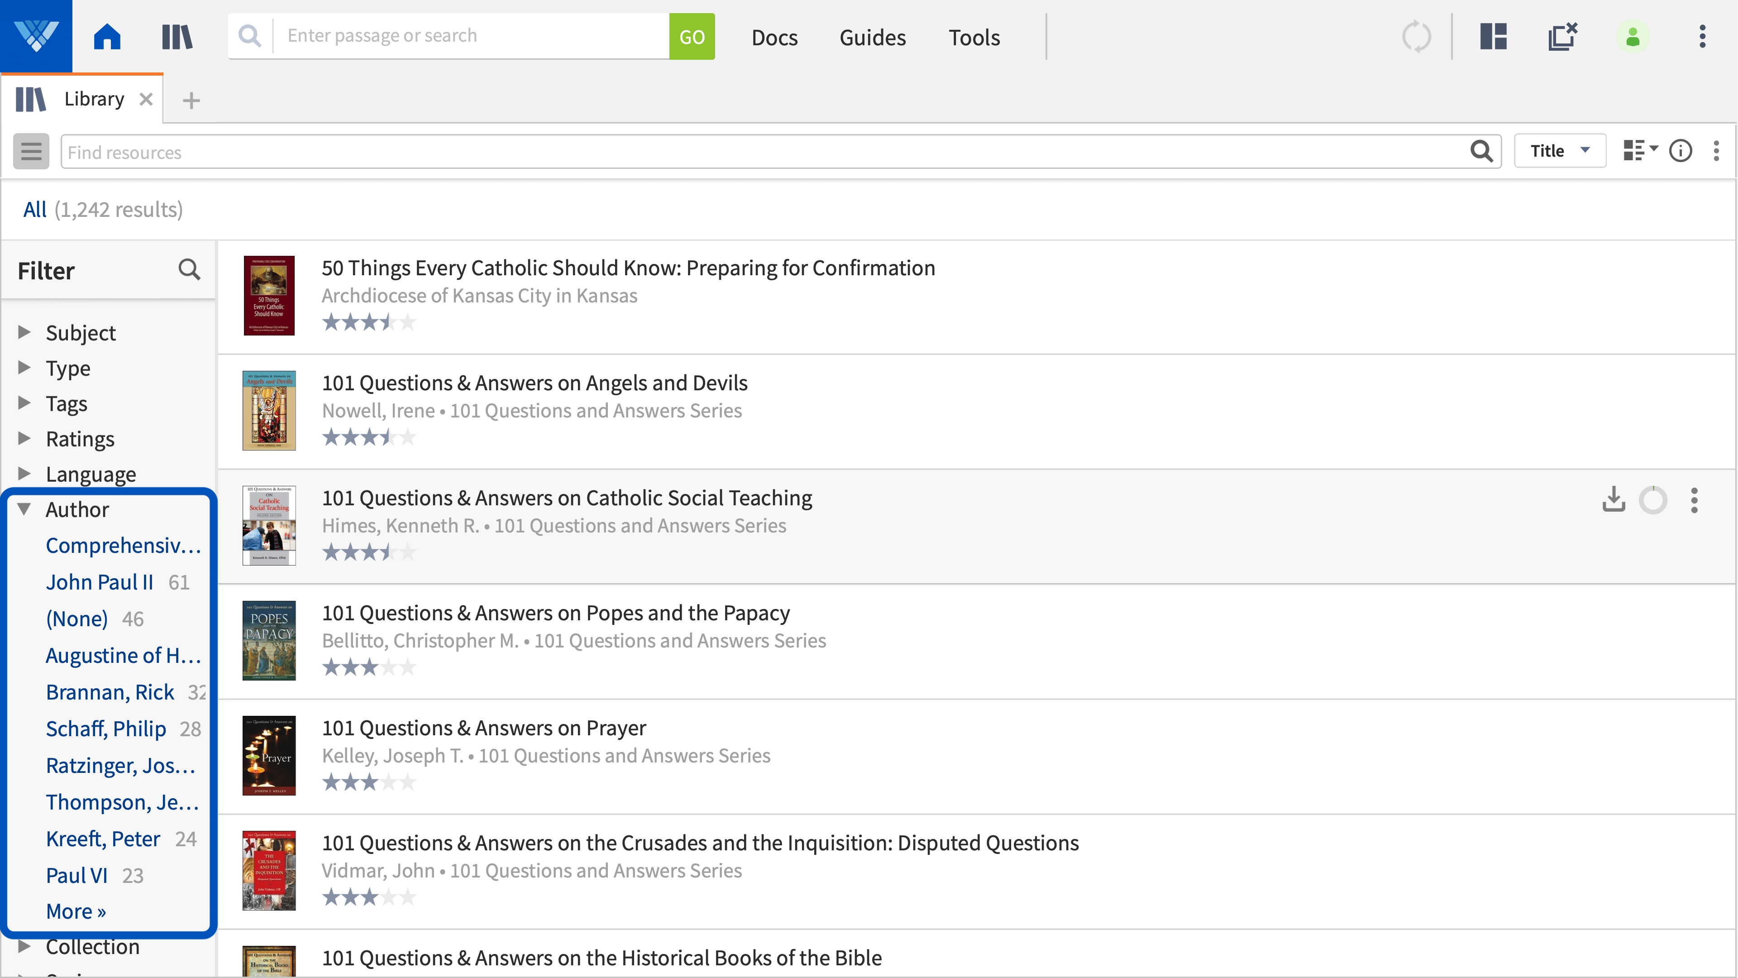1738x978 pixels.
Task: Click the Find resources search magnifier
Action: pos(1481,151)
